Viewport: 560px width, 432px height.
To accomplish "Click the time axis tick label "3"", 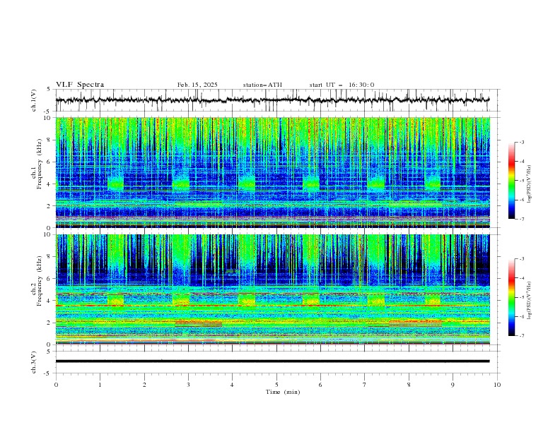I will [188, 385].
